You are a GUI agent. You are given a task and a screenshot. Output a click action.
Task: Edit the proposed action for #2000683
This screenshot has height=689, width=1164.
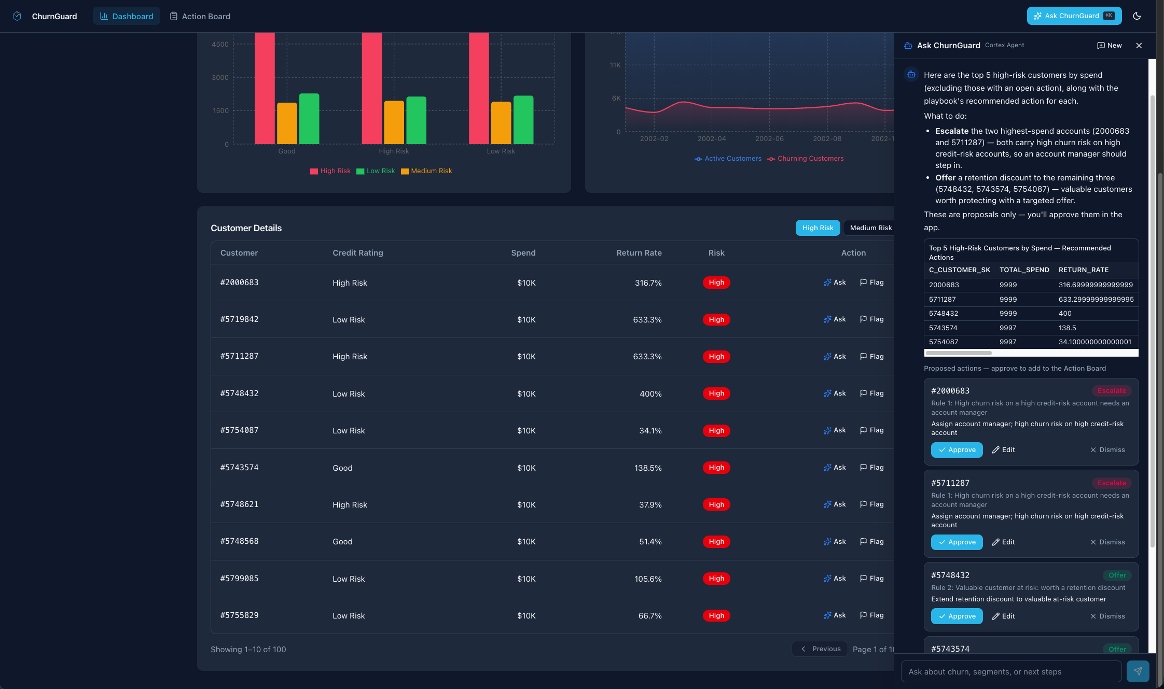point(1003,450)
